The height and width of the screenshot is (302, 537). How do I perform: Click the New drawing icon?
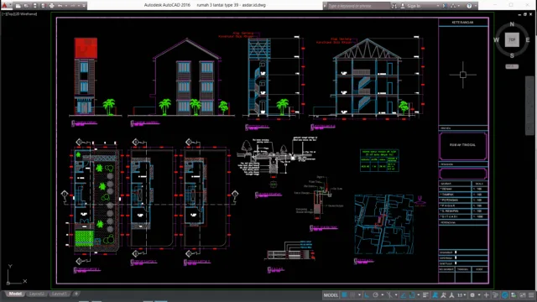coord(18,6)
